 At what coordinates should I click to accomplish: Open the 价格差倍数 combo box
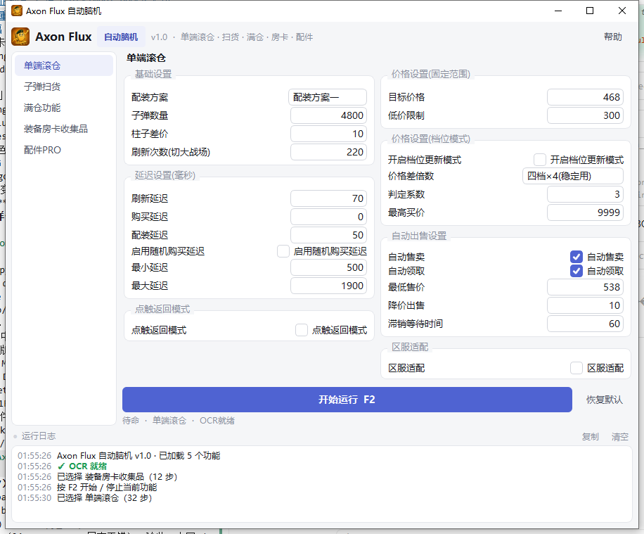573,176
